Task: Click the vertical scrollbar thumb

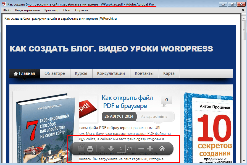Action: pyautogui.click(x=244, y=30)
